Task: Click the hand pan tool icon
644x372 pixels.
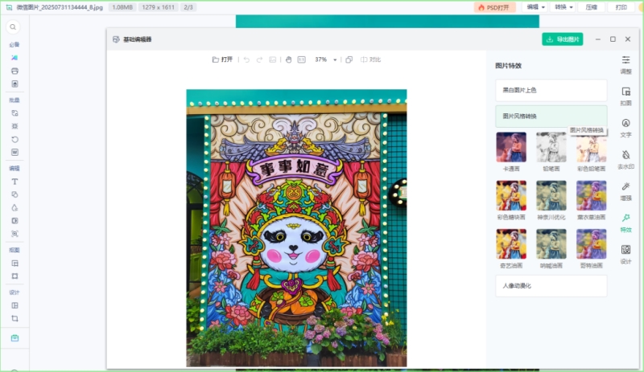Action: (288, 59)
